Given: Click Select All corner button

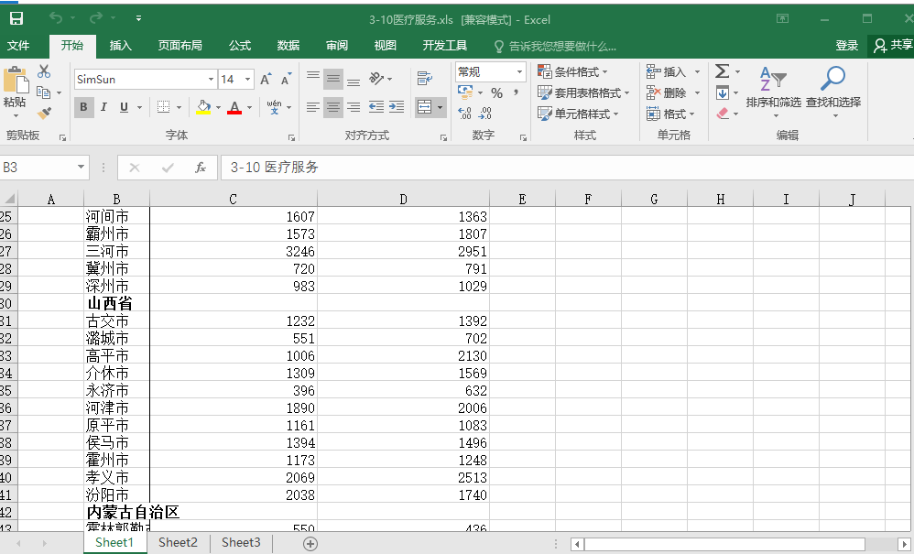Looking at the screenshot, I should [x=9, y=199].
